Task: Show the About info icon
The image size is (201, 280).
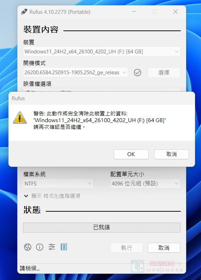Action: [x=39, y=247]
